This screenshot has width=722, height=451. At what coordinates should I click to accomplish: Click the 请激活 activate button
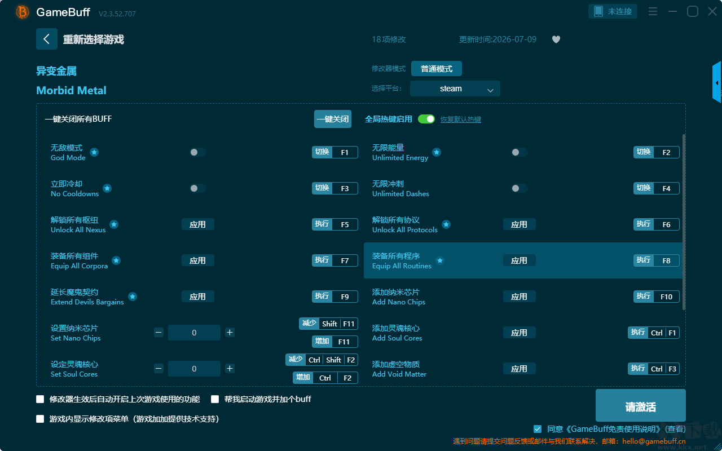pyautogui.click(x=641, y=407)
